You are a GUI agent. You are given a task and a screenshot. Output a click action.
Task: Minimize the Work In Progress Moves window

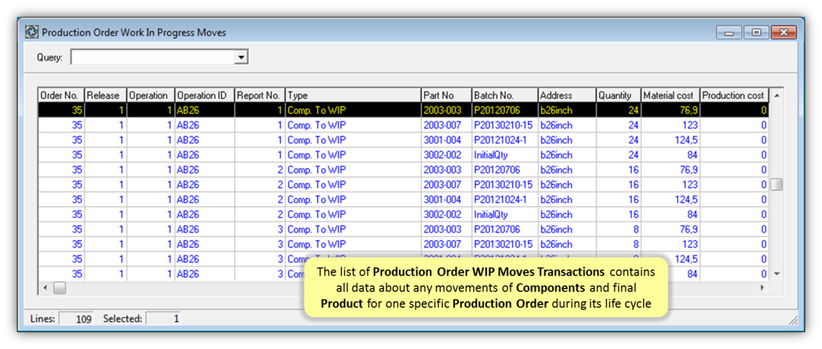(730, 33)
